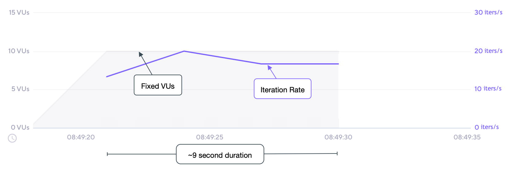Click the 10 iters/s axis label
The width and height of the screenshot is (507, 170).
point(488,89)
